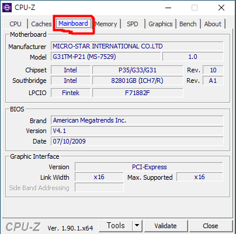This screenshot has height=234, width=236.
Task: Click the Close button at bottom
Action: click(x=211, y=226)
